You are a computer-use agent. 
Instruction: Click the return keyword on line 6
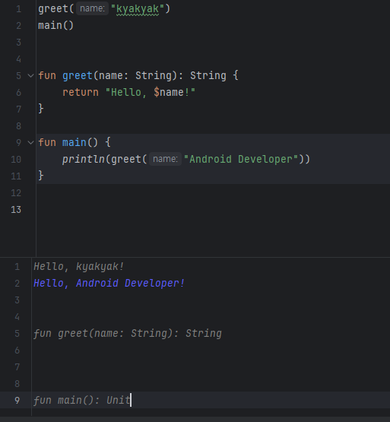coord(81,92)
